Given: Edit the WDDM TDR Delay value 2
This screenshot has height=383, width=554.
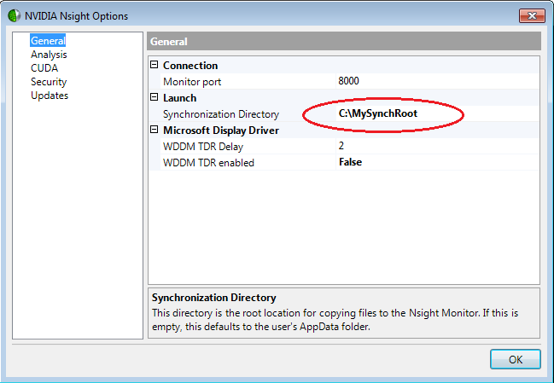Looking at the screenshot, I should [x=437, y=146].
